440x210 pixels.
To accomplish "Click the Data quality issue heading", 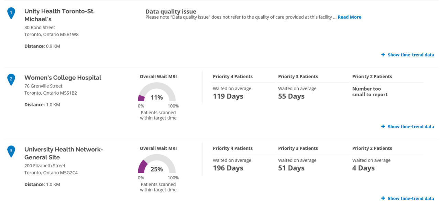I will [x=171, y=12].
